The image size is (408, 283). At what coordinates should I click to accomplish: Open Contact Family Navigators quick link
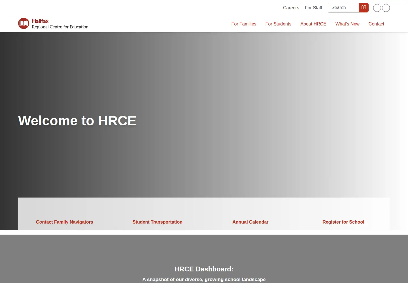click(x=65, y=222)
